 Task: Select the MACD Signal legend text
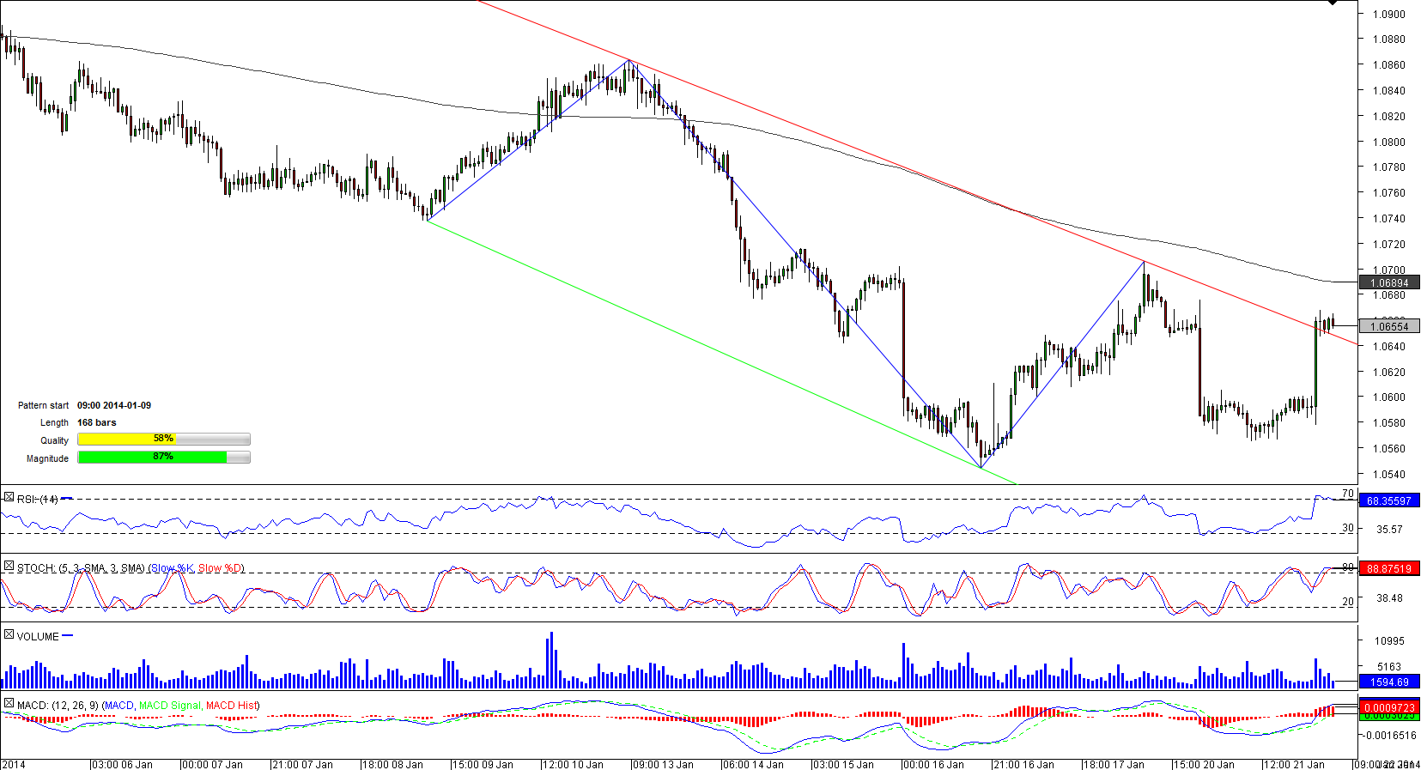click(170, 706)
